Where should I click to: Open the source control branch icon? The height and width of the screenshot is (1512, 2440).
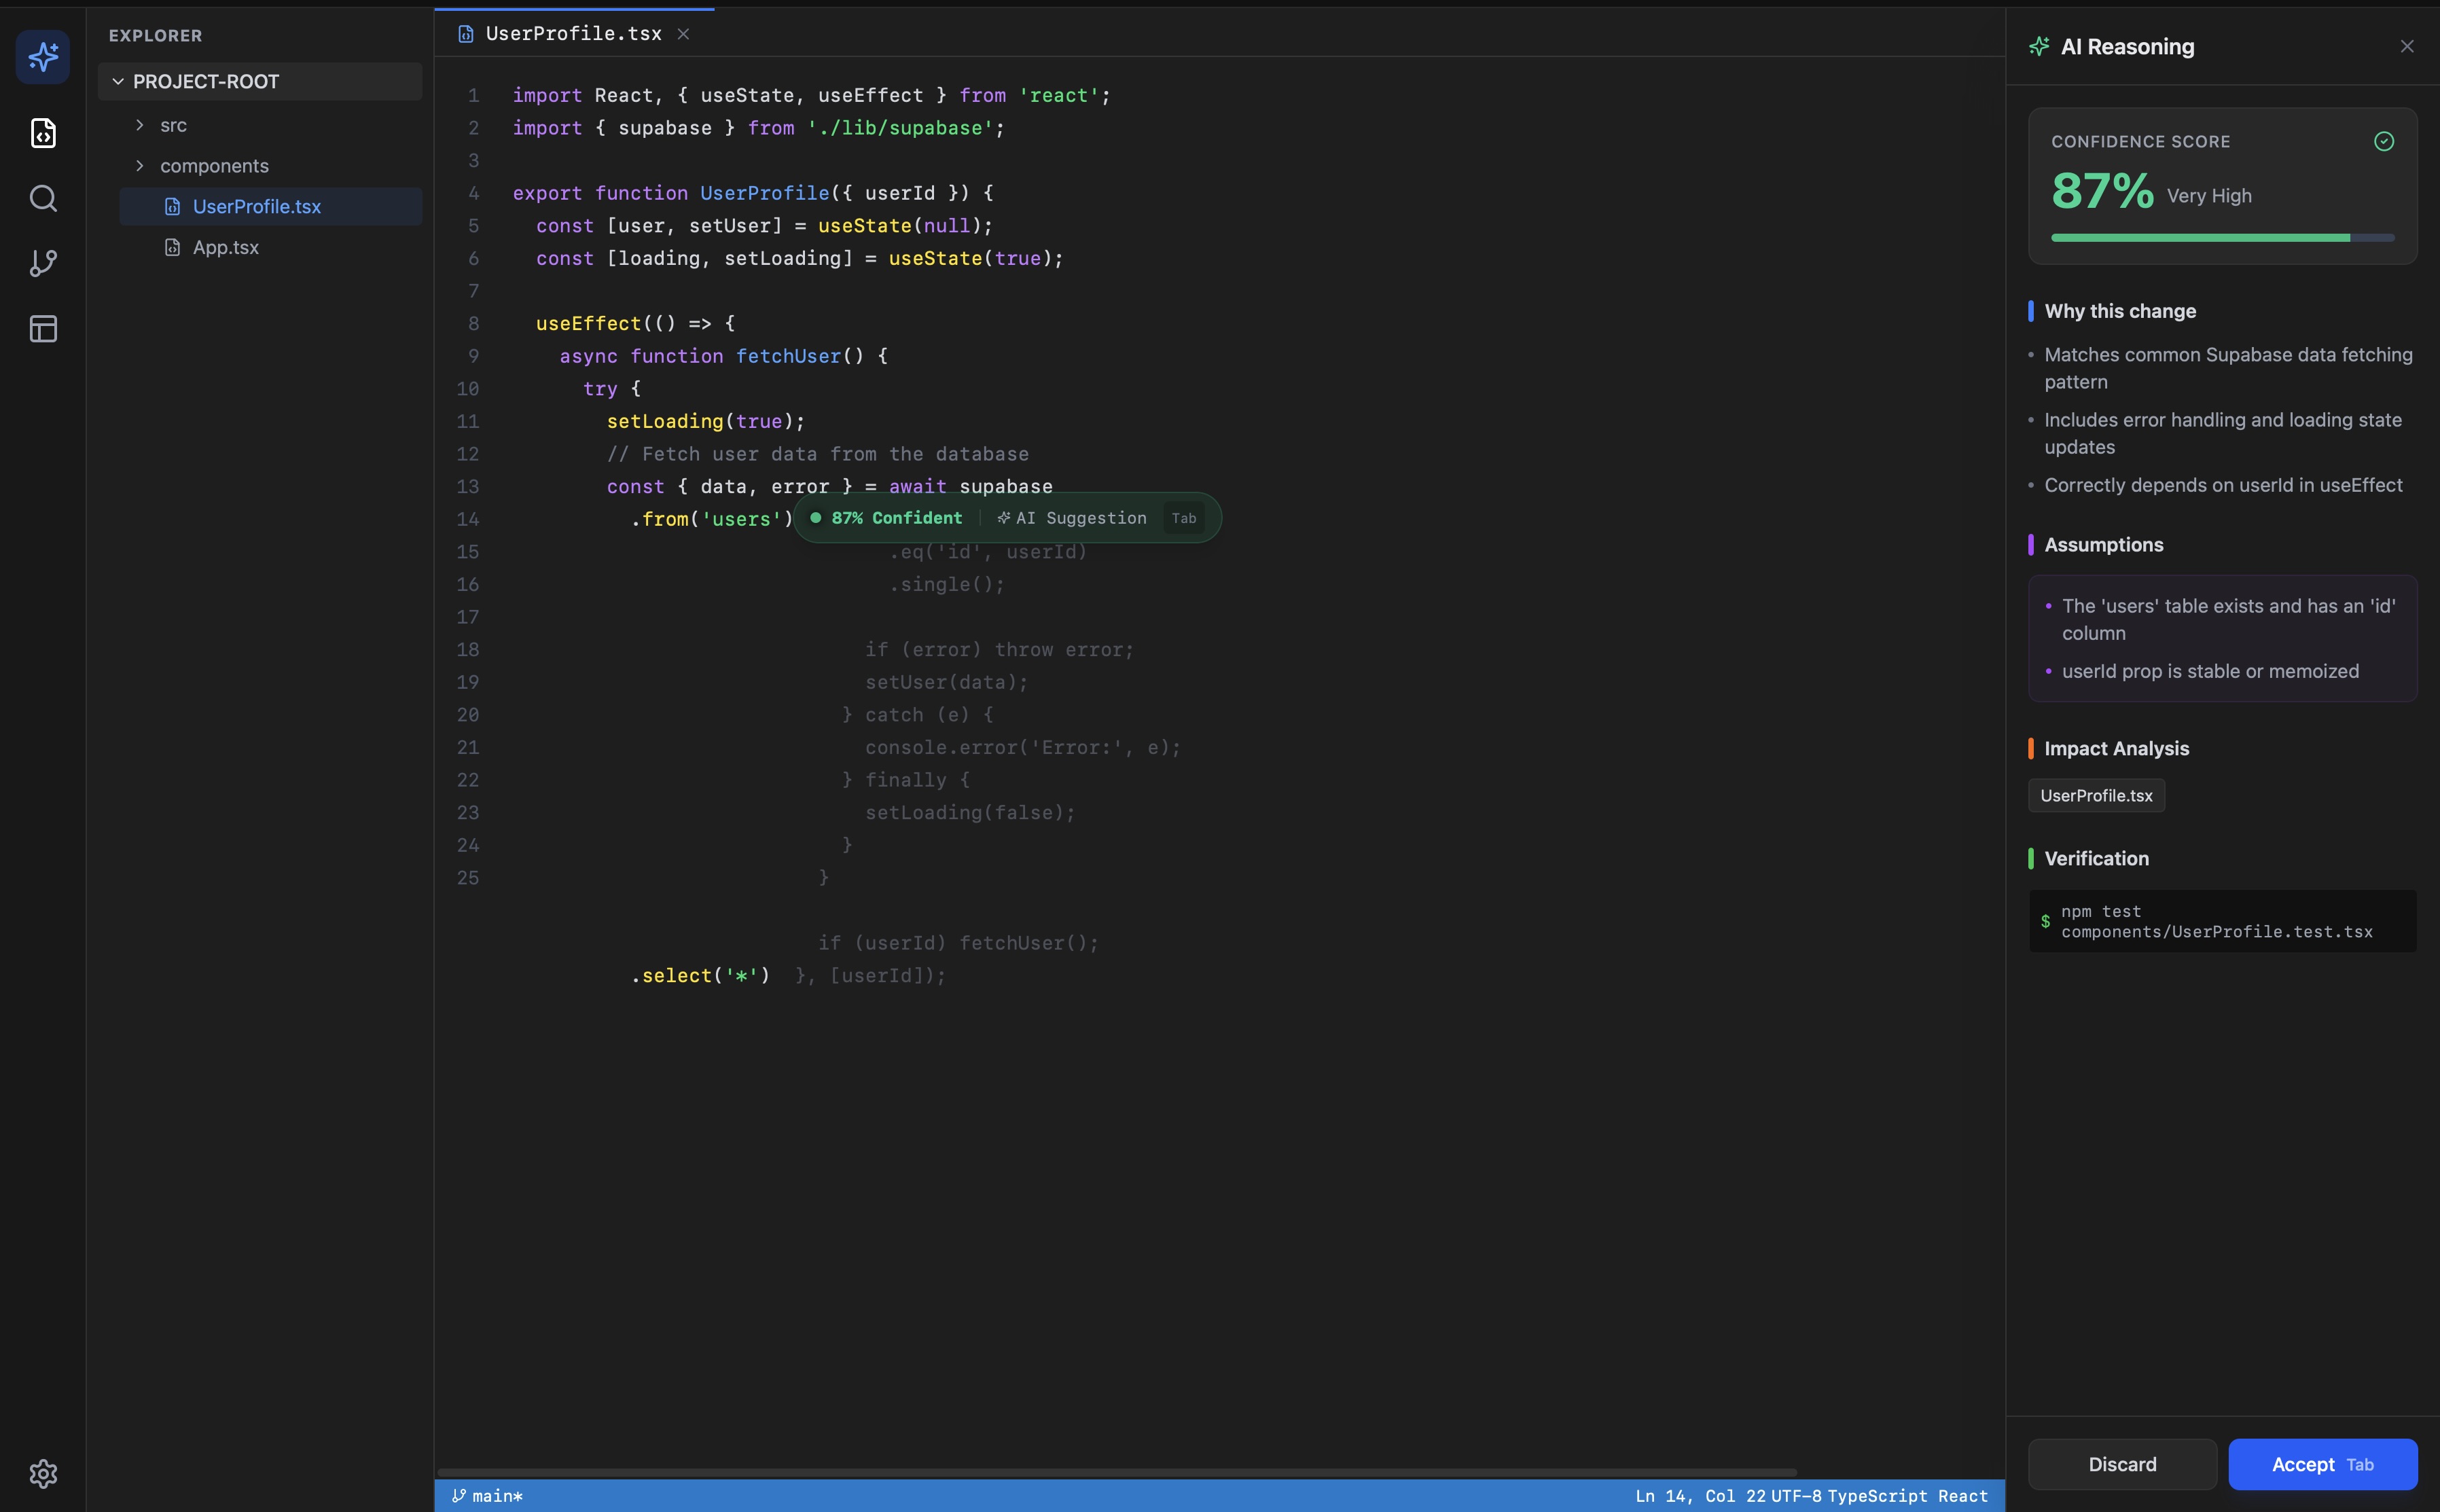tap(43, 263)
